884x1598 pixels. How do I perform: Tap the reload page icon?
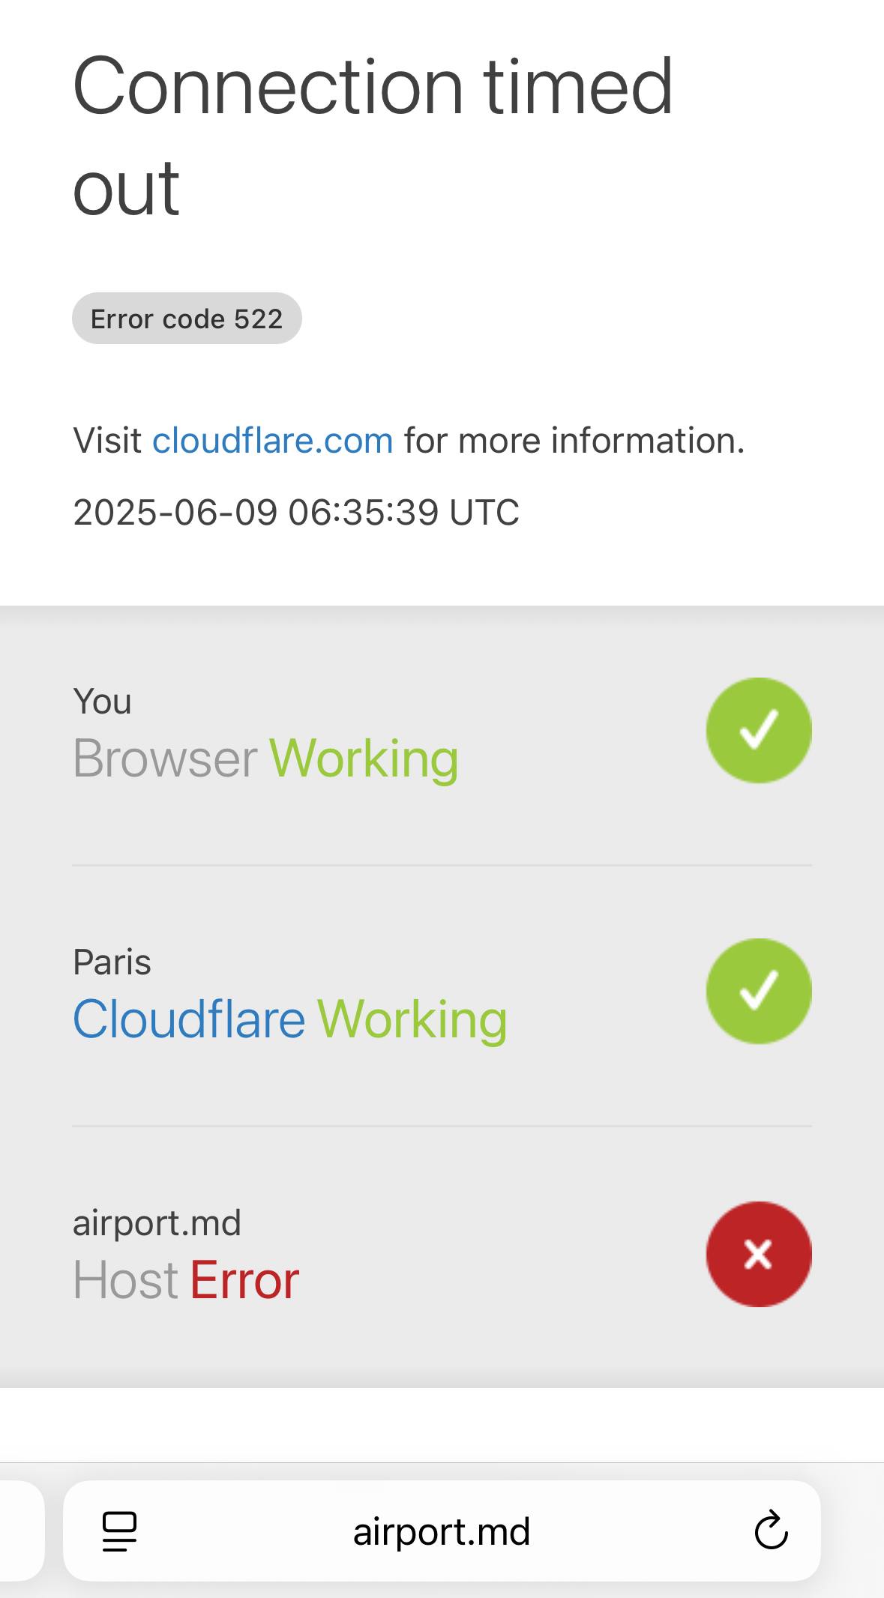pos(771,1531)
